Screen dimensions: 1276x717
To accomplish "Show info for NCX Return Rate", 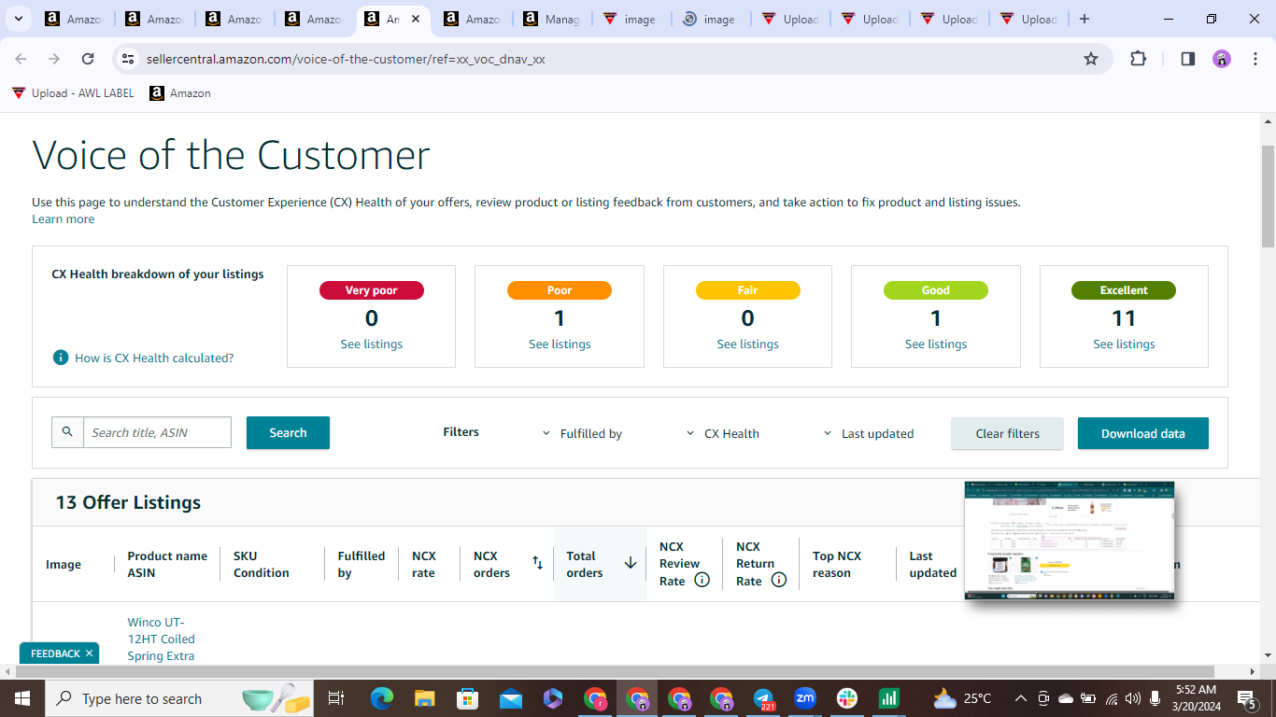I will tap(779, 580).
